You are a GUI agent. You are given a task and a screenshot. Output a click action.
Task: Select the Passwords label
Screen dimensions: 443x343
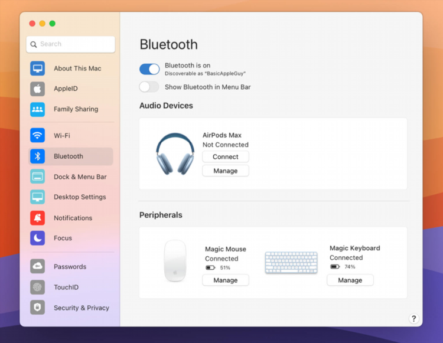tap(70, 266)
